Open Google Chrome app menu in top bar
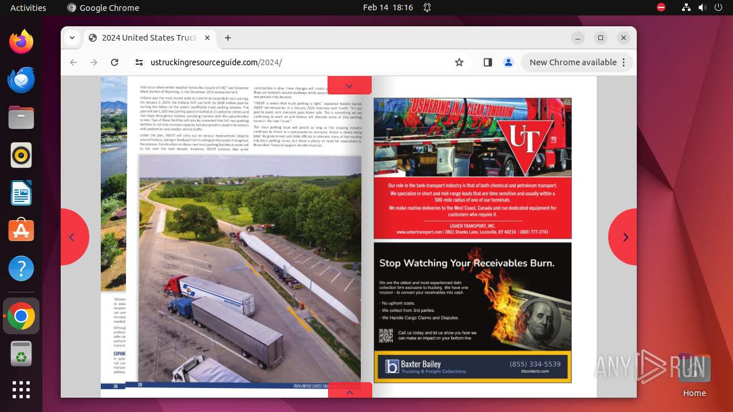Viewport: 733px width, 412px height. coord(103,7)
